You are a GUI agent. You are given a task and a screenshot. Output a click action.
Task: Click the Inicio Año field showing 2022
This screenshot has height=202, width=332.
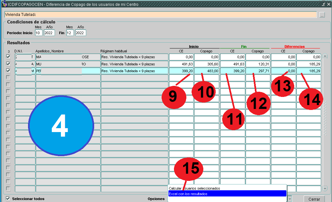(49, 33)
